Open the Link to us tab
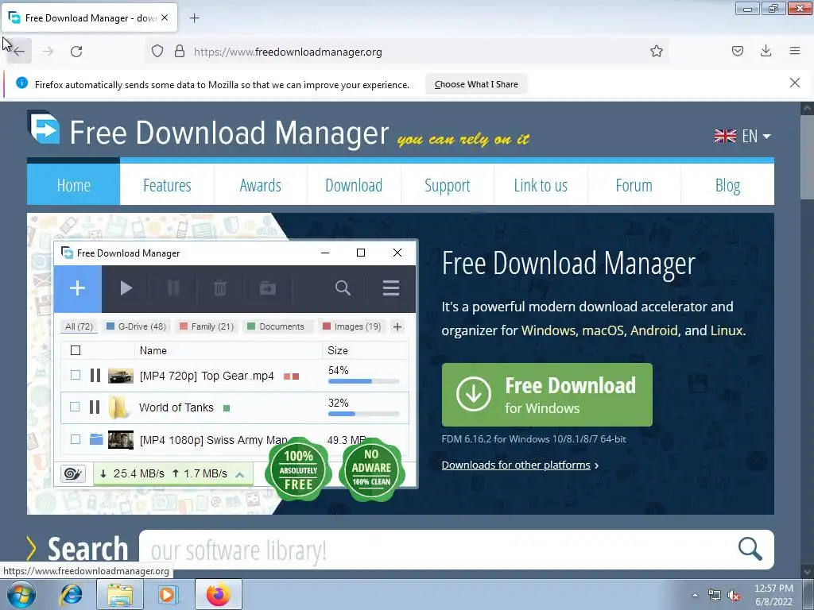Image resolution: width=814 pixels, height=610 pixels. point(541,184)
